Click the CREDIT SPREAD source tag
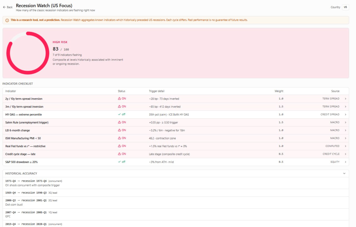Viewport: 356px width, 227px height. [330, 115]
